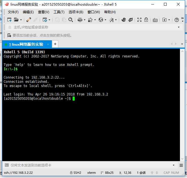
Task: Click the add current session arrow icon
Action: coord(9,35)
